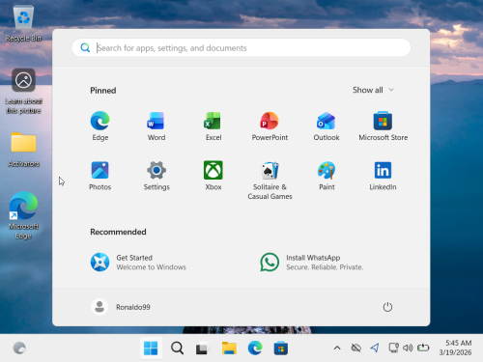
Task: Open PowerPoint in the Start menu
Action: tap(270, 126)
